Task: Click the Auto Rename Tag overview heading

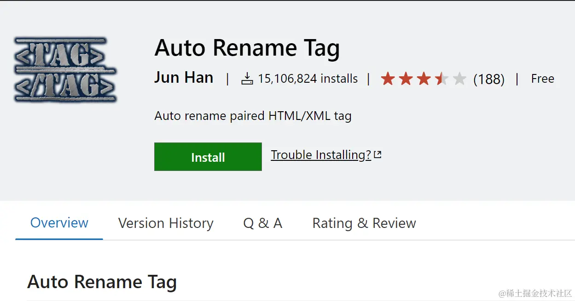Action: click(102, 282)
